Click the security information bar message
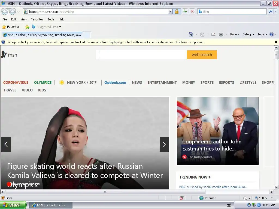279x209 pixels. (106, 42)
